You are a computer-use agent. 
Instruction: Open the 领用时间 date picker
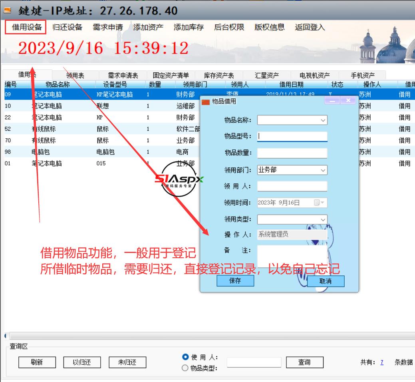[322, 203]
